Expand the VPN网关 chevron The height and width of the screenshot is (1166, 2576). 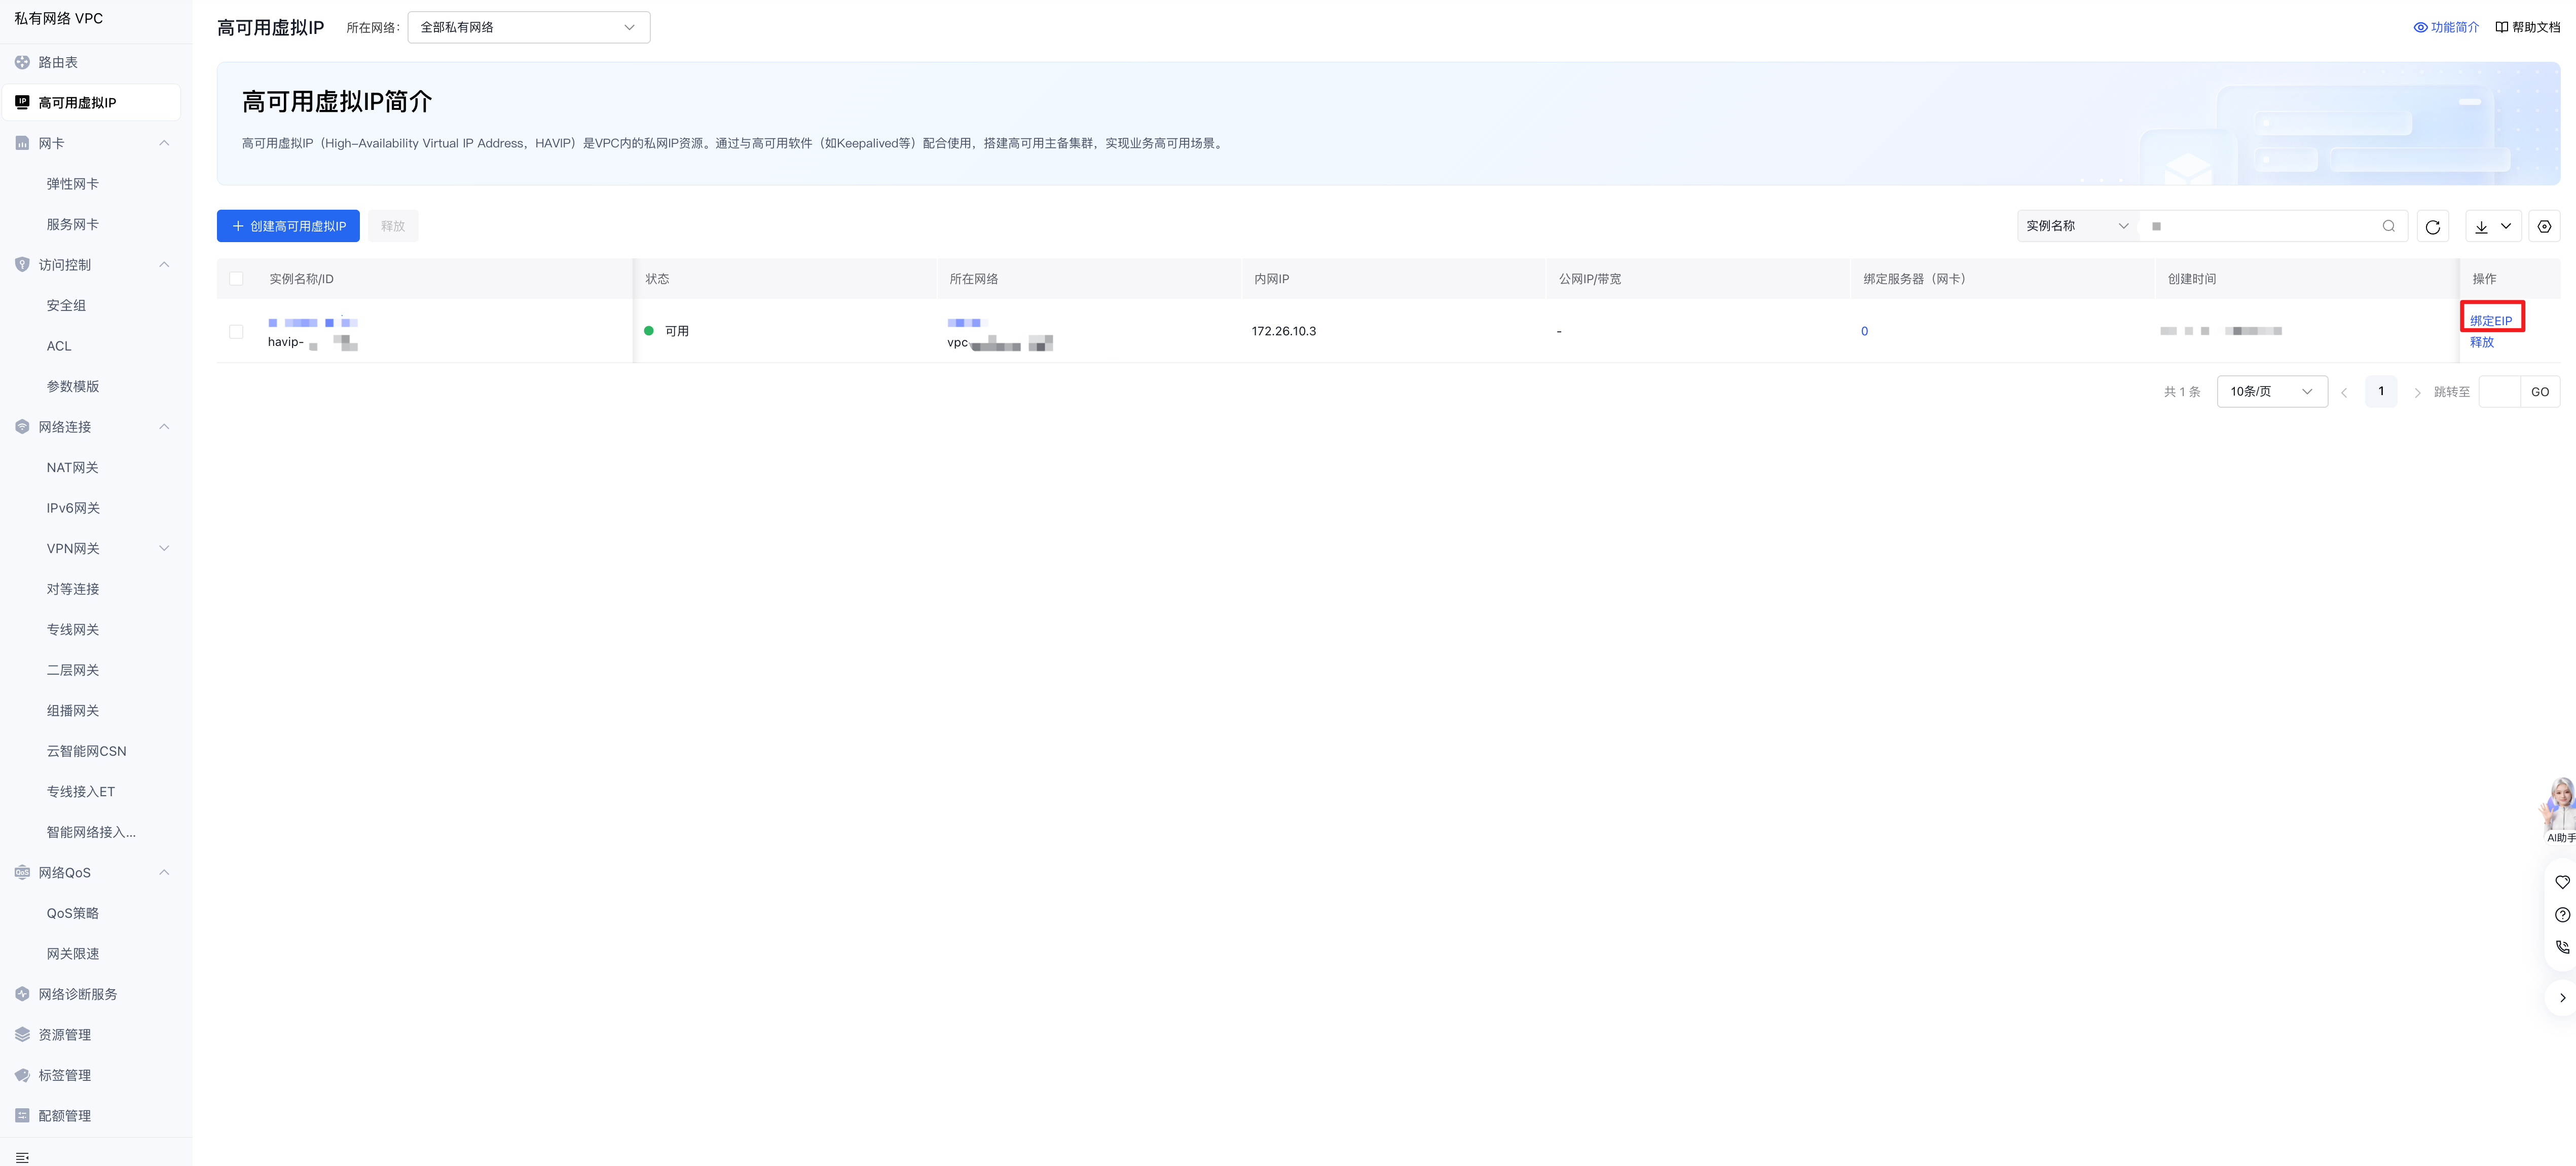[164, 549]
